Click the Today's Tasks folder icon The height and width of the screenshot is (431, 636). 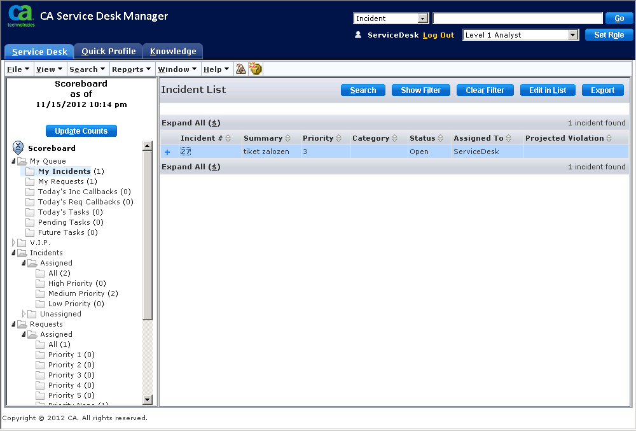tap(30, 212)
